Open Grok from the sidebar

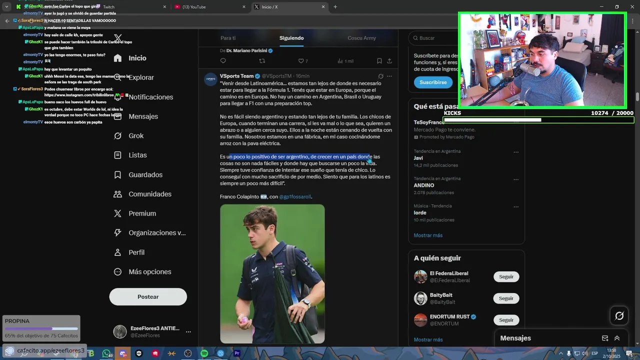point(128,135)
